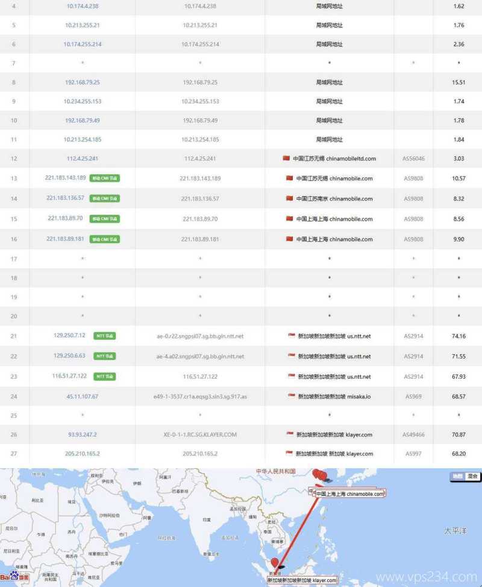
Task: Click the Singapore flag beside us.ntt.net row 21
Action: coord(293,335)
